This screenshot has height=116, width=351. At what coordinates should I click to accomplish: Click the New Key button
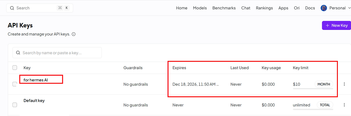(336, 26)
